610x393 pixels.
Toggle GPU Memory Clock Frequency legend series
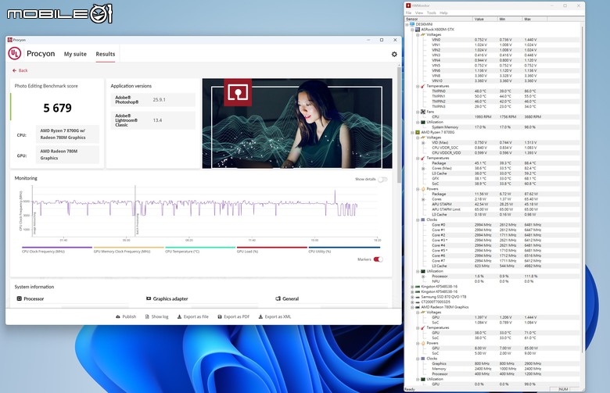(128, 249)
